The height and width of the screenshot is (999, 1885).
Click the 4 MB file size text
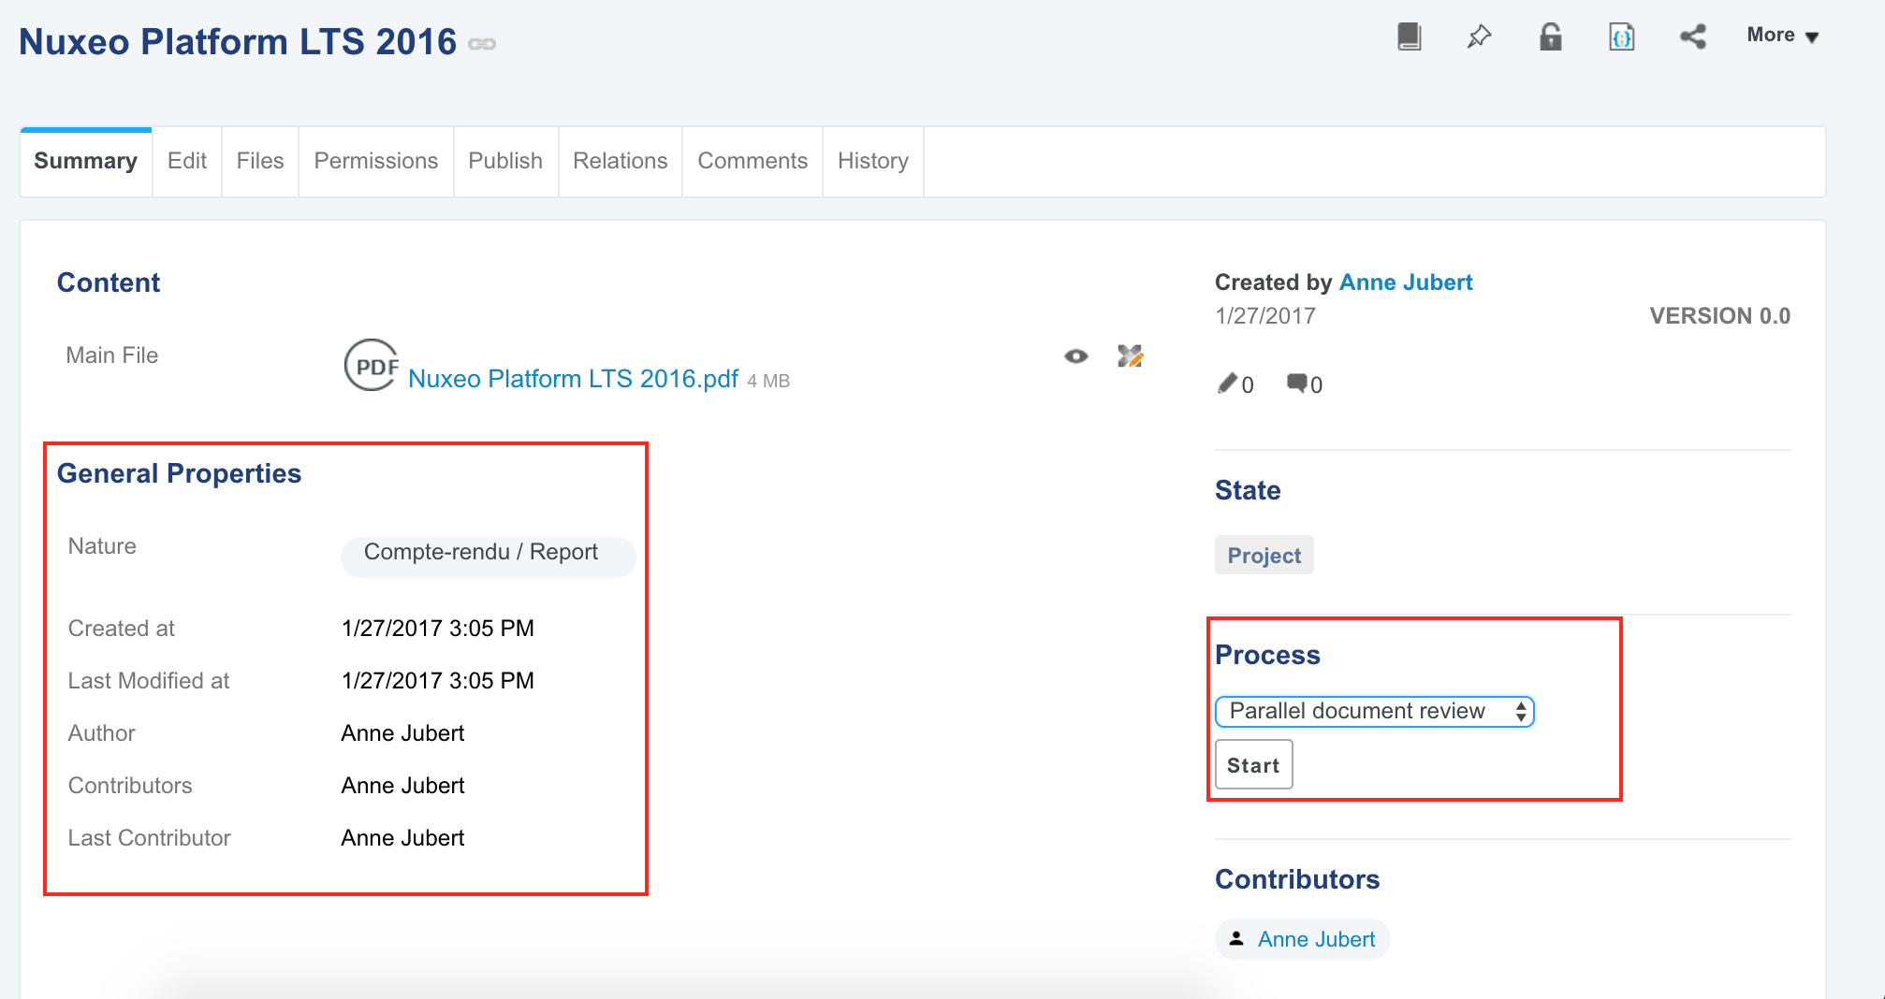coord(768,381)
